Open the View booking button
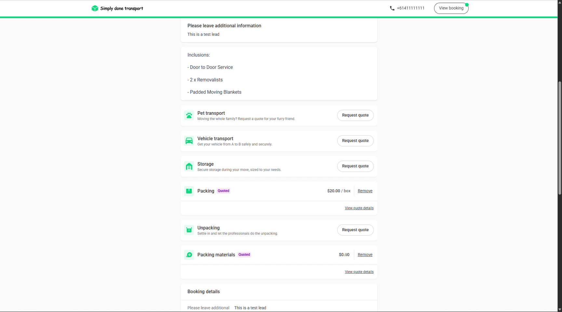Viewport: 562px width, 312px height. (451, 8)
